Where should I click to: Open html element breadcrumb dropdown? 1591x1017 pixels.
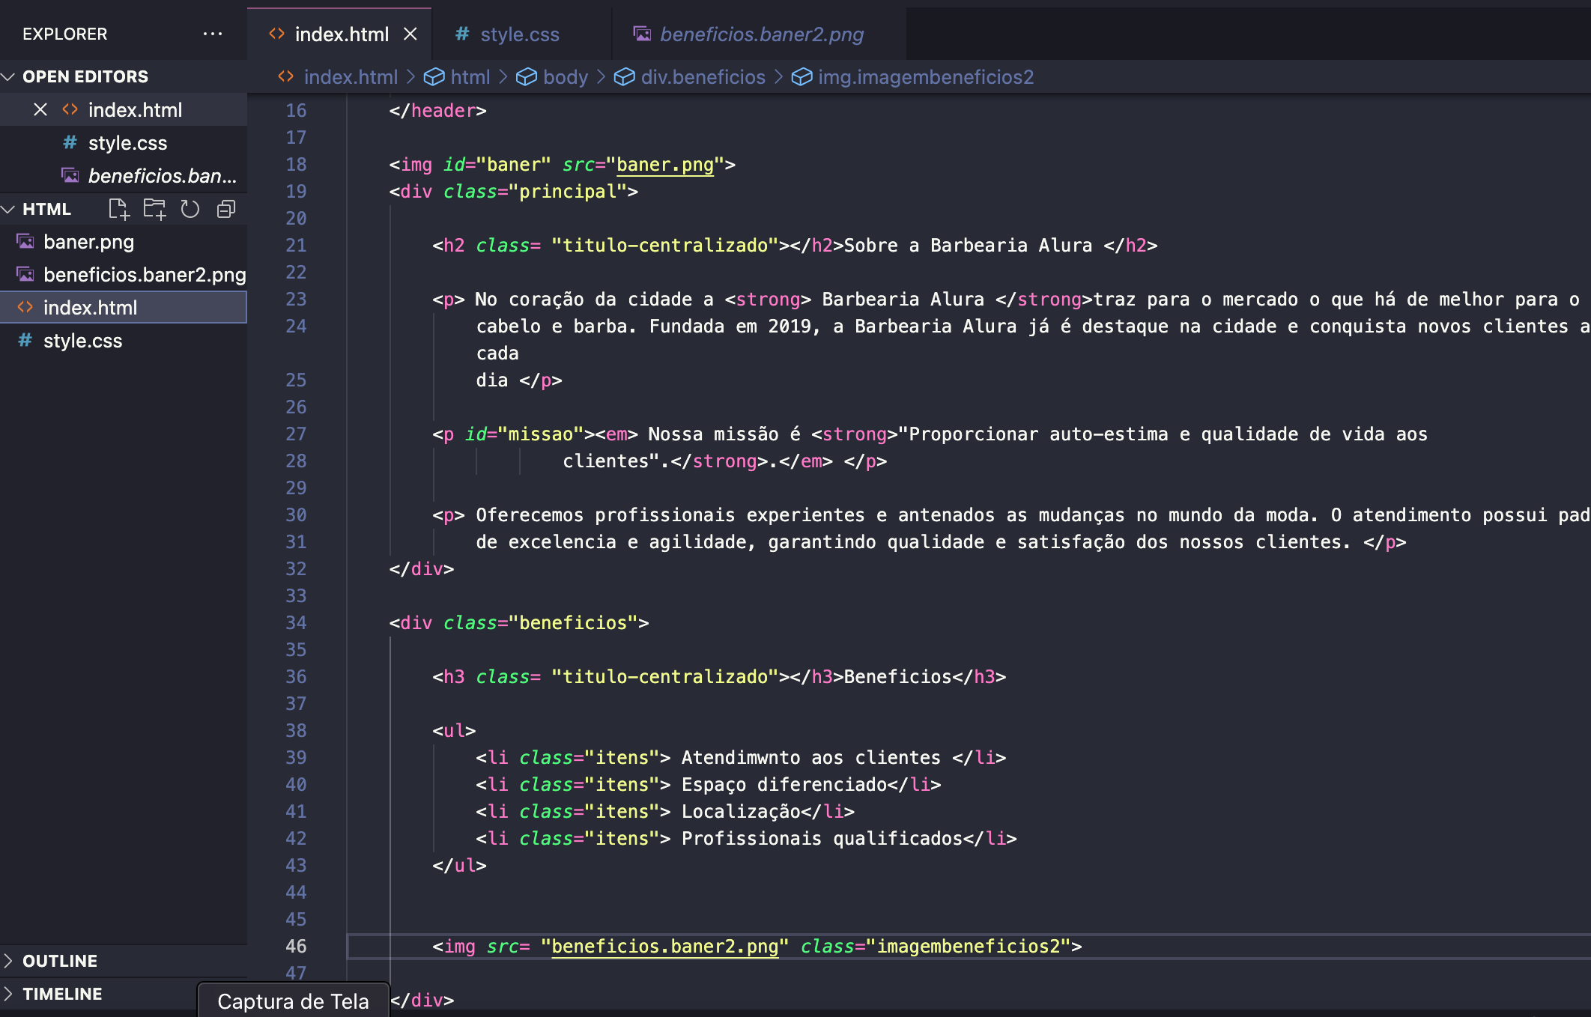click(470, 76)
